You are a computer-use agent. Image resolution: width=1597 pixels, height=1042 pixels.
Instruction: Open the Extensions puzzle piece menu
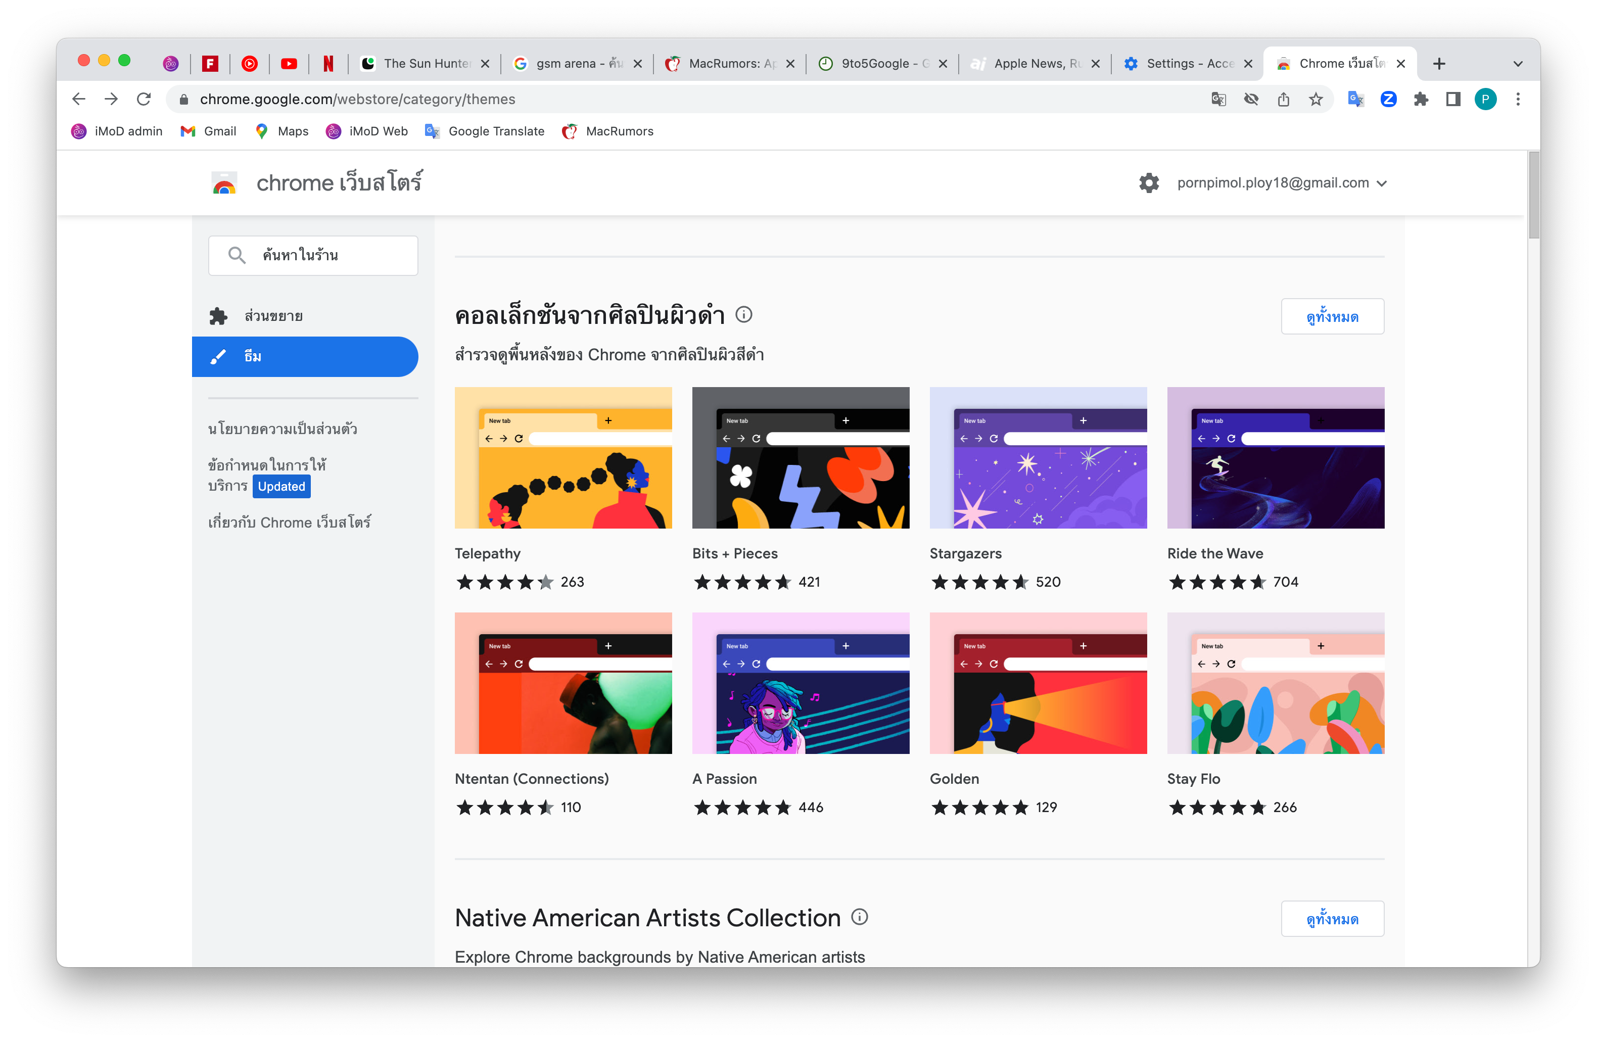point(1421,100)
